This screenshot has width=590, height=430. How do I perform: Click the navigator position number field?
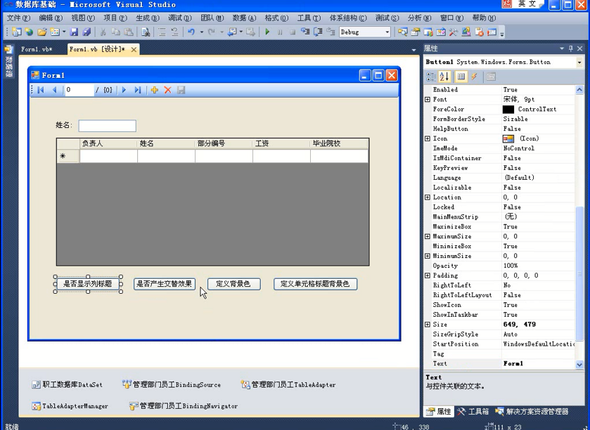pos(79,90)
